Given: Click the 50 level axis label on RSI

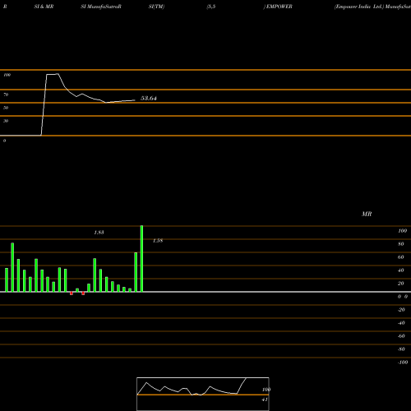Looking at the screenshot, I should point(6,108).
